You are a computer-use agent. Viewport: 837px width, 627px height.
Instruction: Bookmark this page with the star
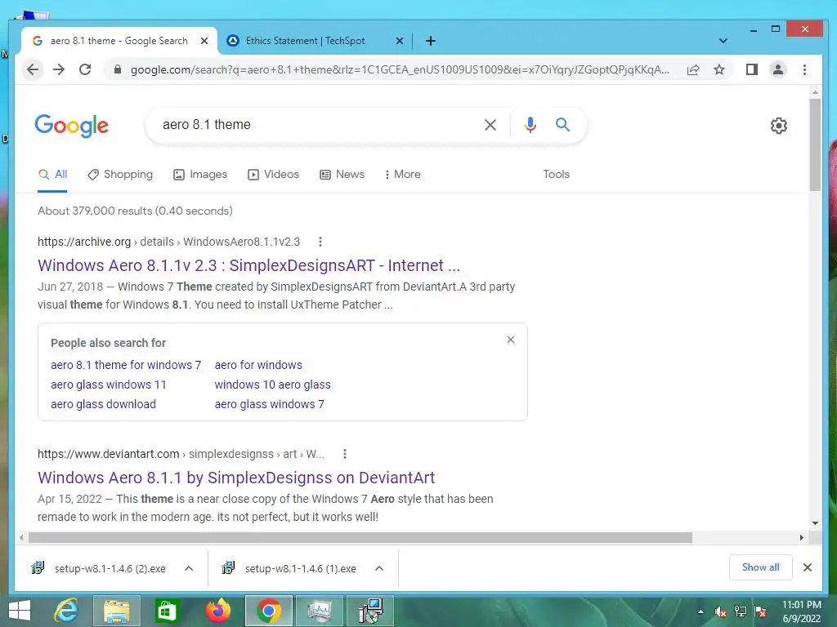click(x=719, y=70)
